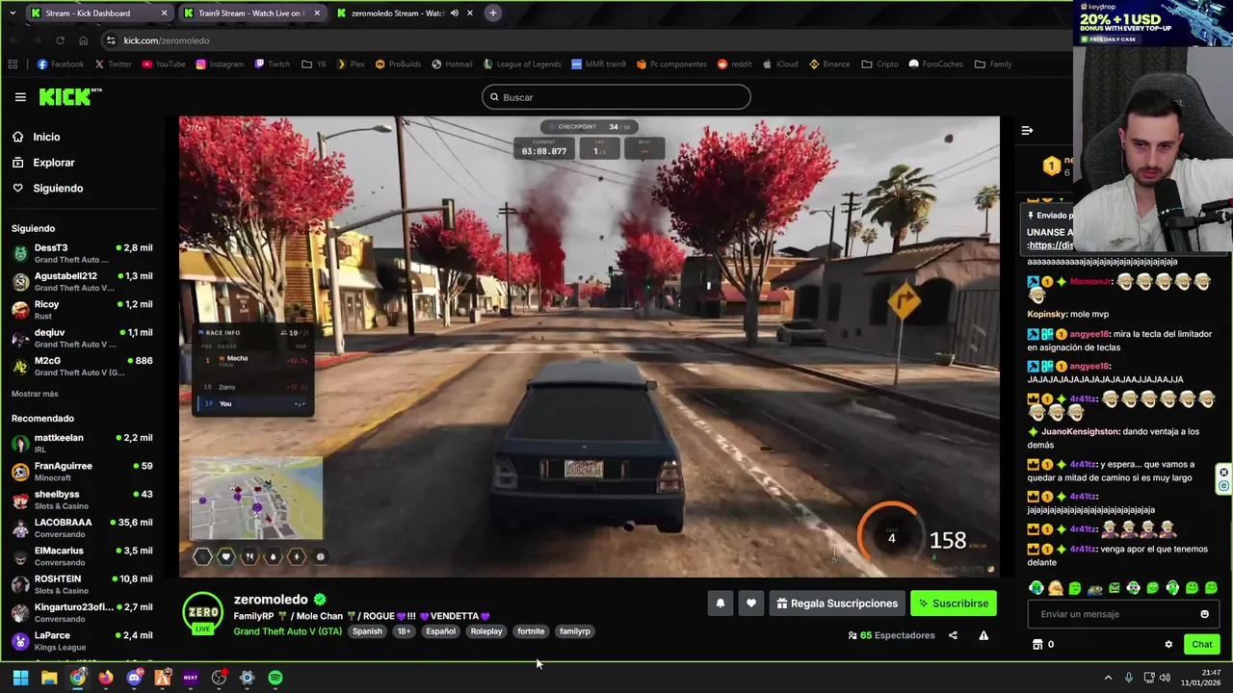
Task: Open ROSHTEIN Slots & Casino channel
Action: pos(82,584)
